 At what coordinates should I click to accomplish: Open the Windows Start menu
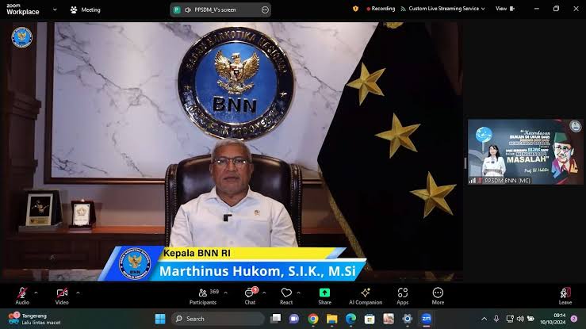pyautogui.click(x=160, y=319)
